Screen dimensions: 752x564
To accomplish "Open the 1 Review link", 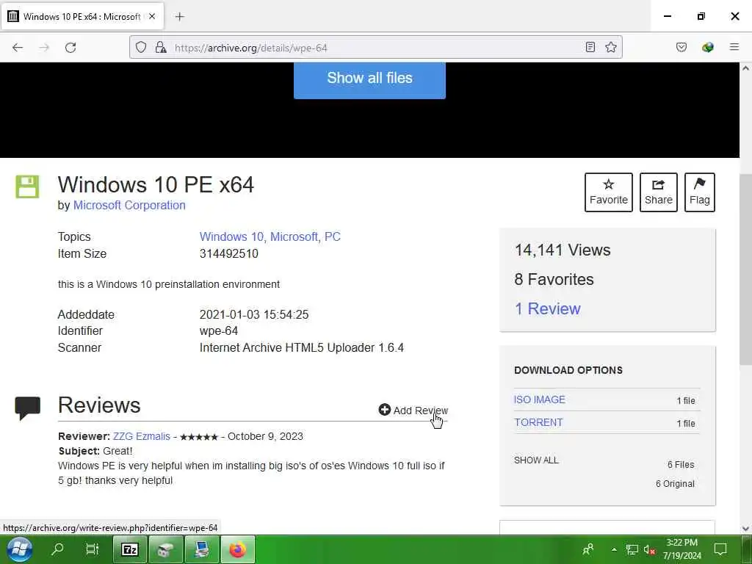I will coord(547,309).
